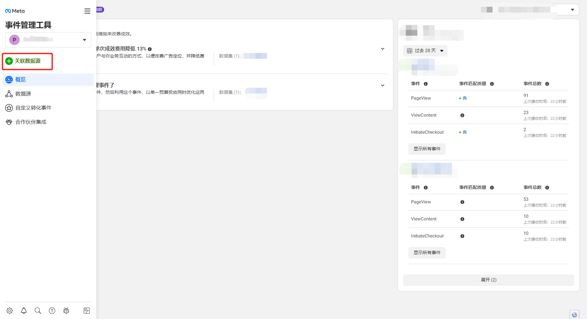Open the notifications bell icon
The width and height of the screenshot is (587, 319).
click(23, 310)
